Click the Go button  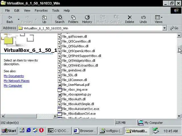pyautogui.click(x=174, y=28)
